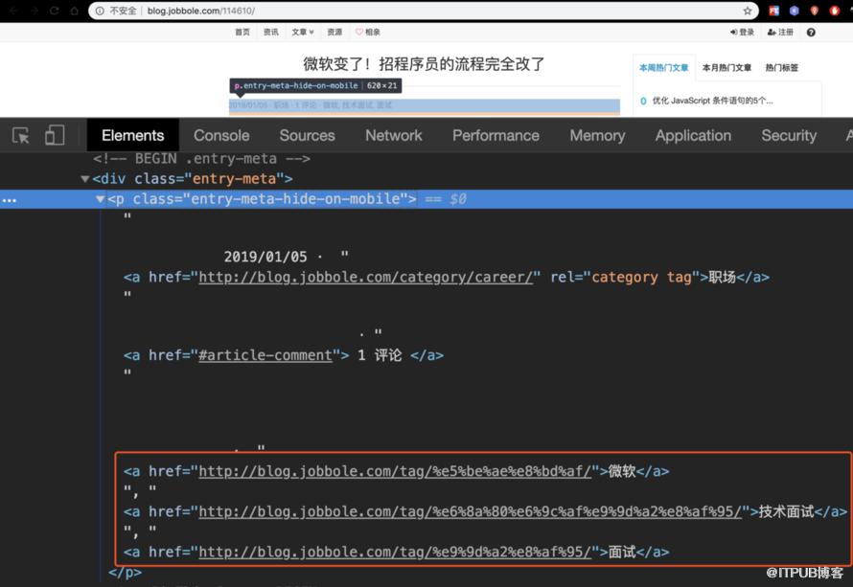The image size is (853, 587).
Task: Open the orange shield extension icon
Action: (x=815, y=11)
